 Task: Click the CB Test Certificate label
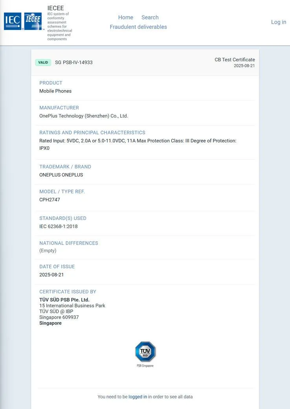coord(235,59)
